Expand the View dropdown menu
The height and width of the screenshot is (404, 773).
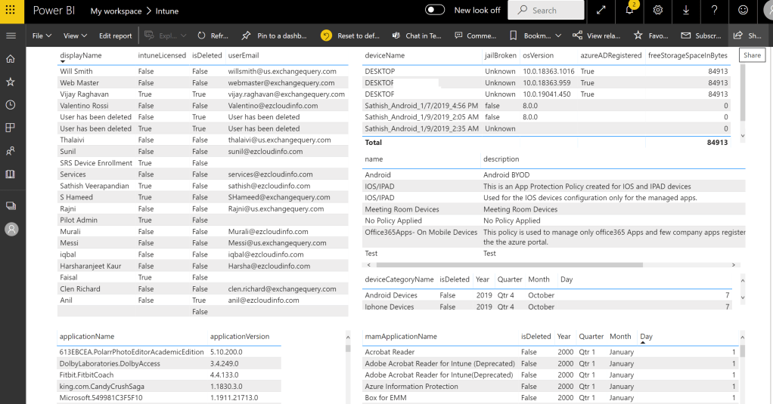[75, 35]
